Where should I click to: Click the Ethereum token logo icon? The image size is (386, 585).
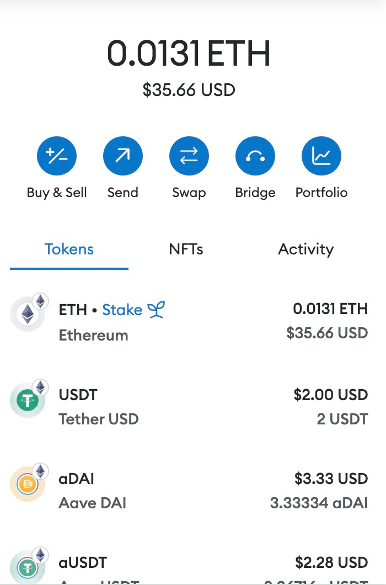(28, 315)
